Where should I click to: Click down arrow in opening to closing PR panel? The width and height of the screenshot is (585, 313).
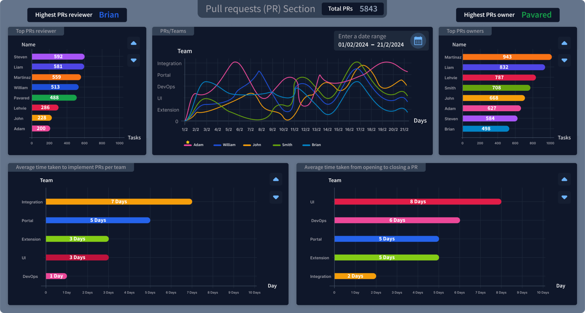pos(564,197)
